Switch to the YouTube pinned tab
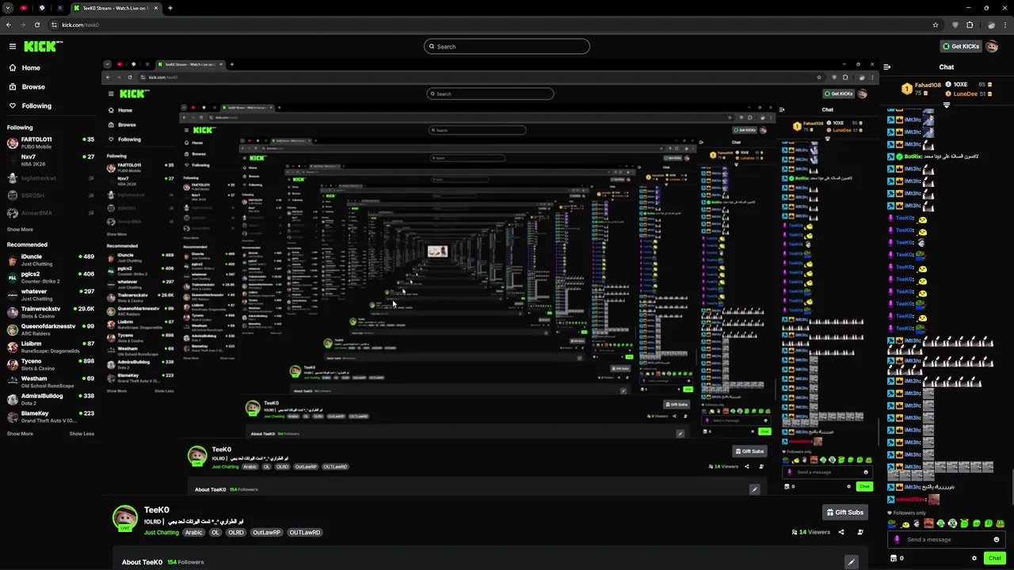The image size is (1014, 570). [x=24, y=8]
